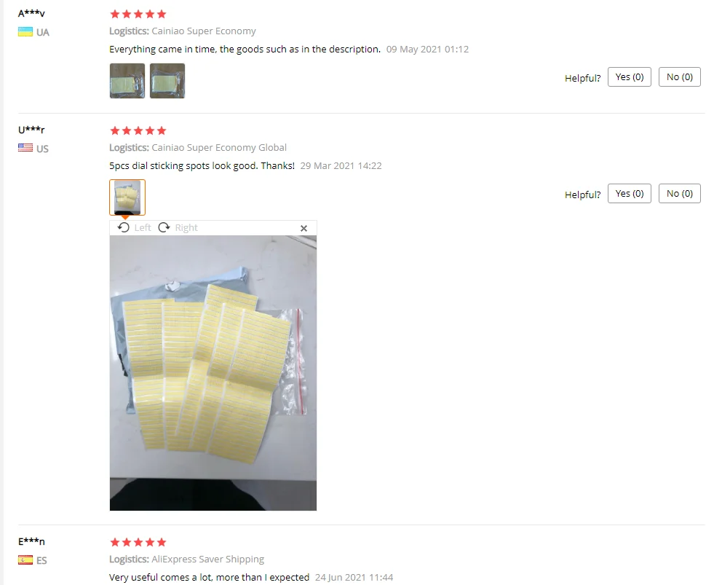Click the US flag icon
The height and width of the screenshot is (585, 714).
(25, 148)
